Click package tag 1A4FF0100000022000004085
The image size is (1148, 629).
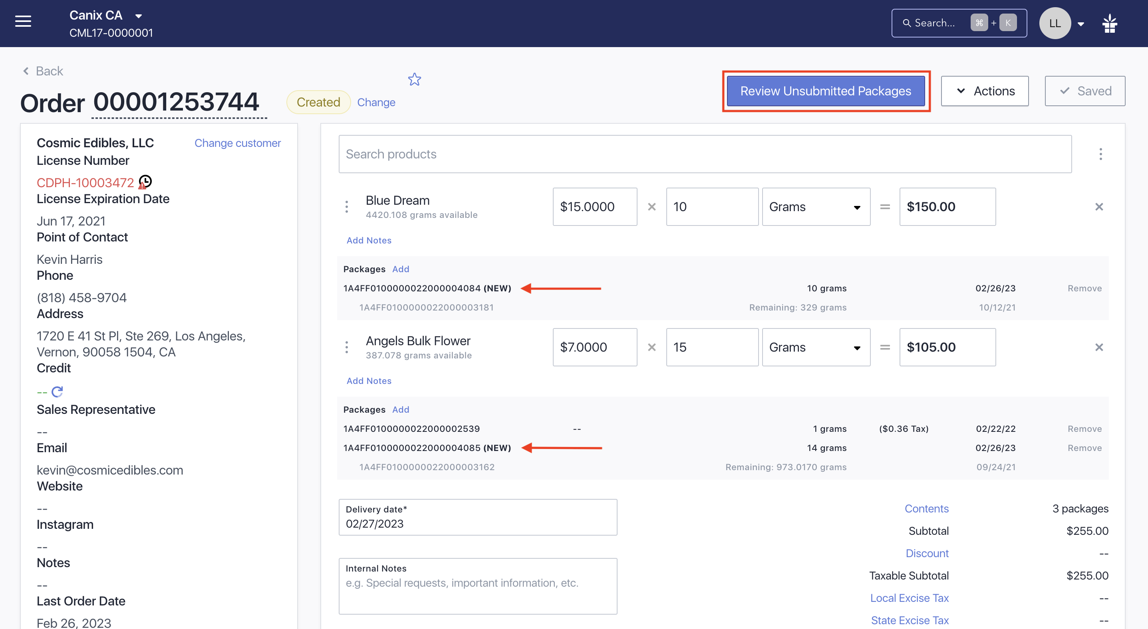412,448
